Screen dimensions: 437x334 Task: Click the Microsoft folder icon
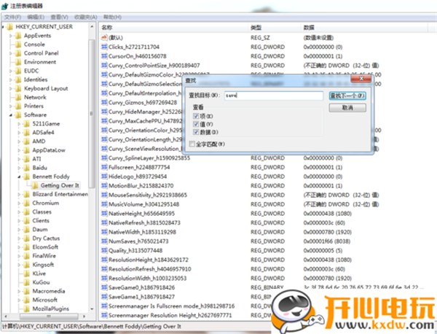point(27,300)
